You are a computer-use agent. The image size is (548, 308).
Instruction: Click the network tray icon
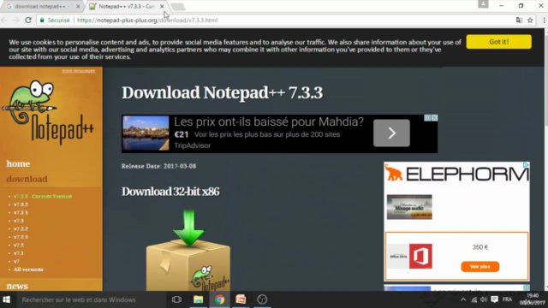pos(474,299)
